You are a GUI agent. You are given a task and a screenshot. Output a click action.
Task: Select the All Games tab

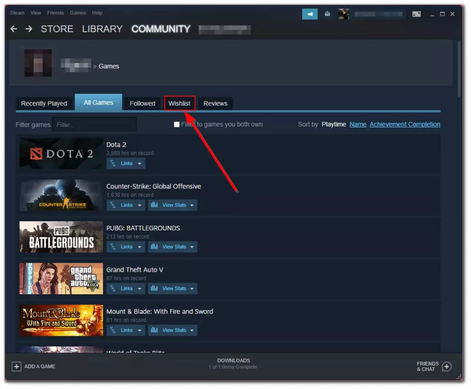[x=98, y=103]
